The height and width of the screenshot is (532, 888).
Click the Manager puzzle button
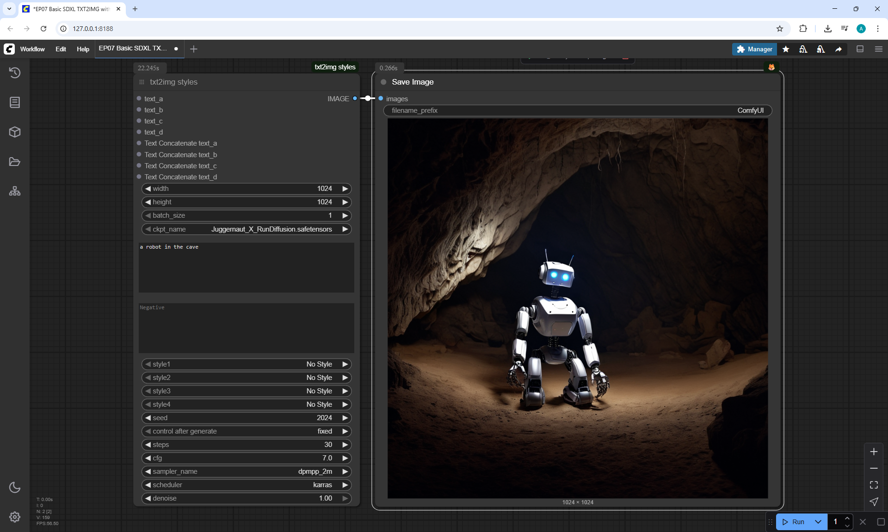754,49
